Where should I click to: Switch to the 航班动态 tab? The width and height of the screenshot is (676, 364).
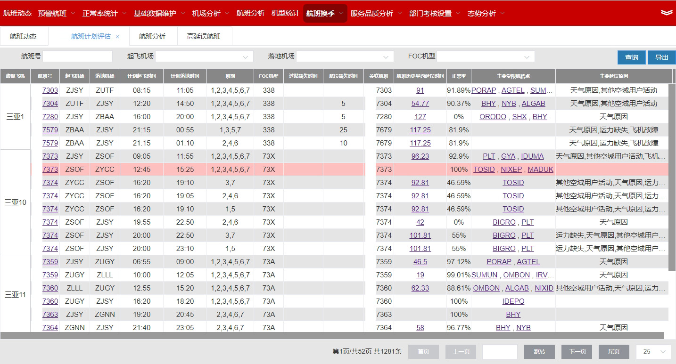[x=23, y=36]
